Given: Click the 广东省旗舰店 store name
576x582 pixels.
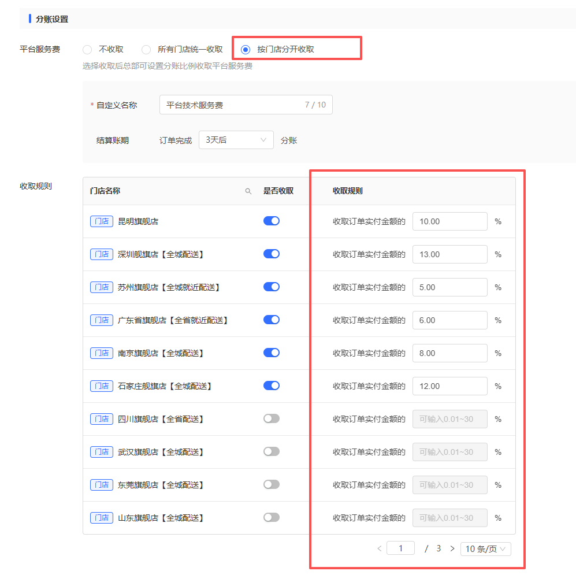Looking at the screenshot, I should pos(172,320).
